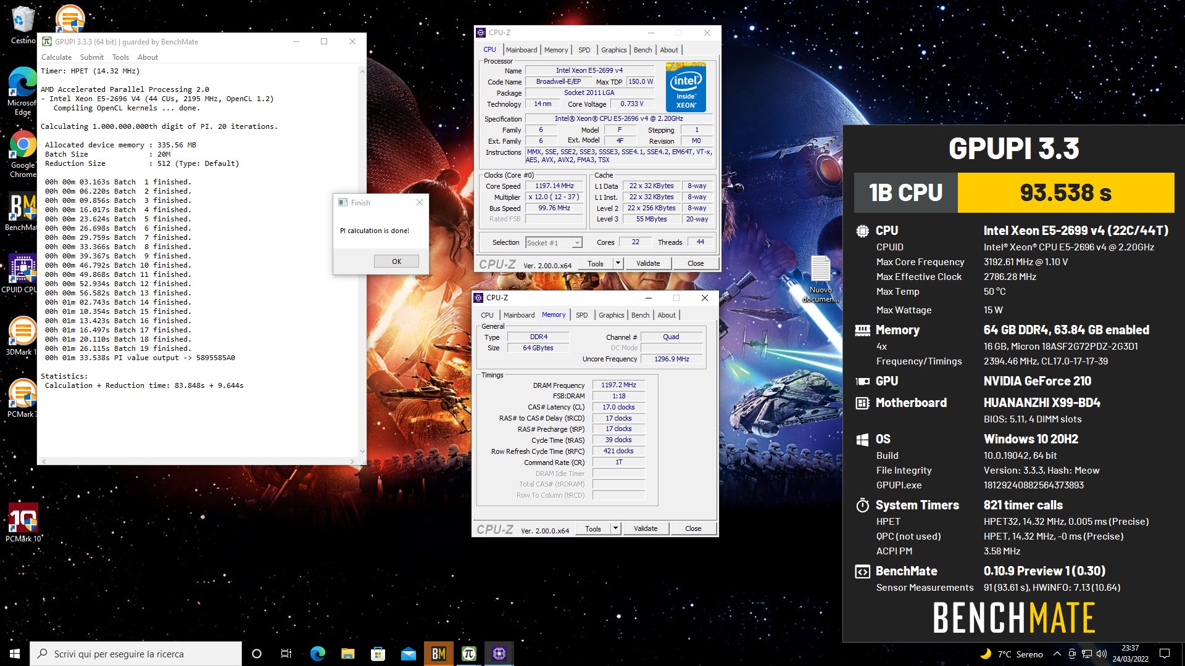Viewport: 1185px width, 666px height.
Task: Open the Calculate menu in GPUPI
Action: point(56,57)
